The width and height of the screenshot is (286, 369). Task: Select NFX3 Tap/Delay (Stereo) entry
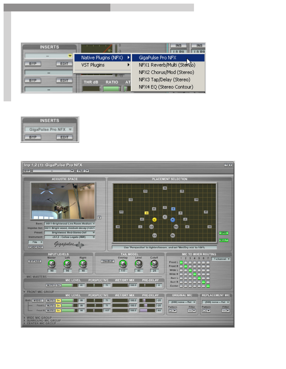[168, 80]
